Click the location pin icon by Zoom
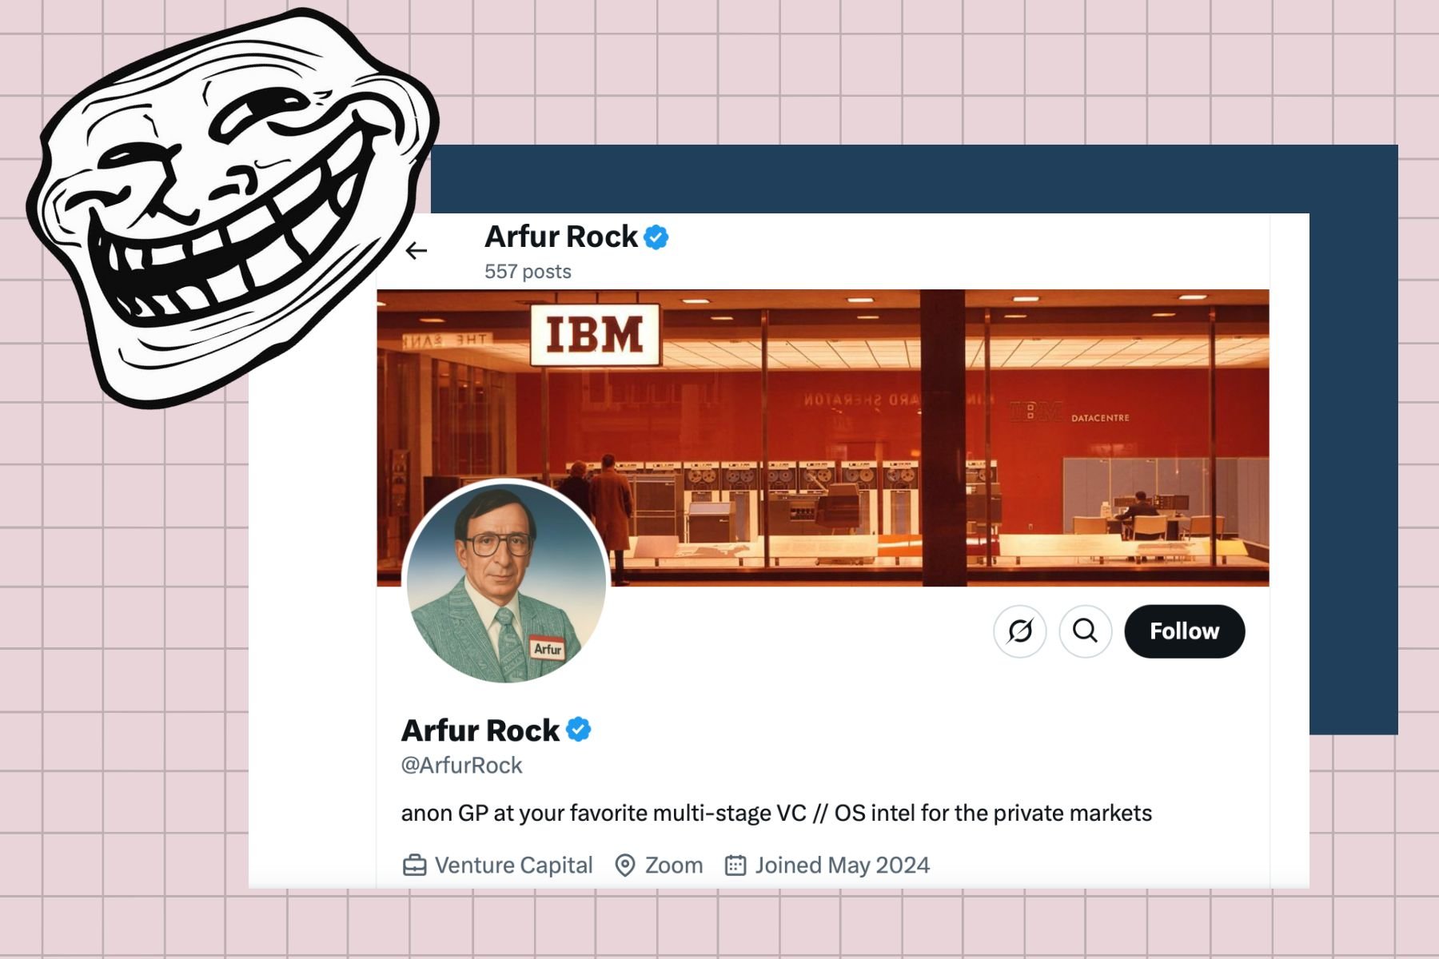 tap(625, 865)
